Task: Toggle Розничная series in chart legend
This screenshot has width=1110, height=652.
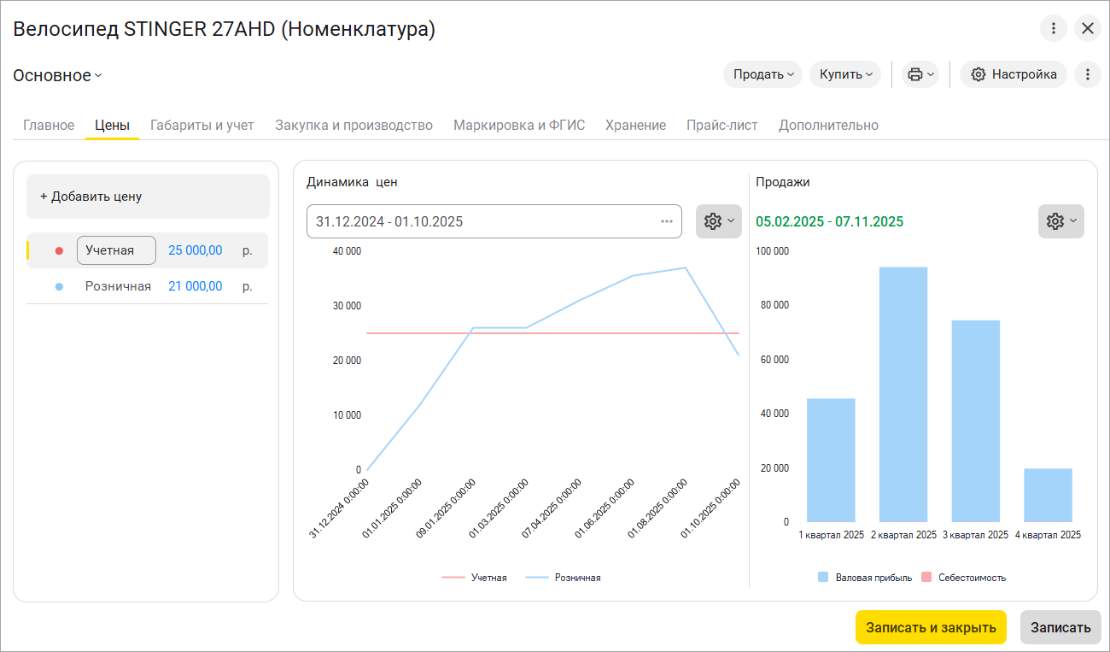Action: click(x=564, y=578)
